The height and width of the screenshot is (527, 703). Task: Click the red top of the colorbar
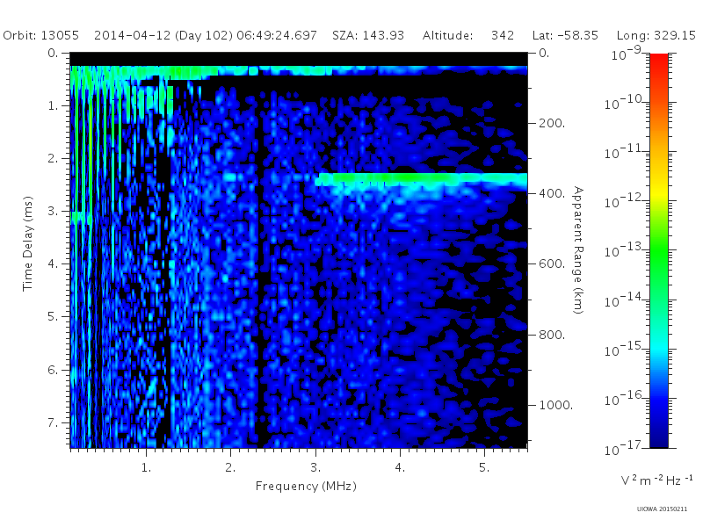[658, 62]
